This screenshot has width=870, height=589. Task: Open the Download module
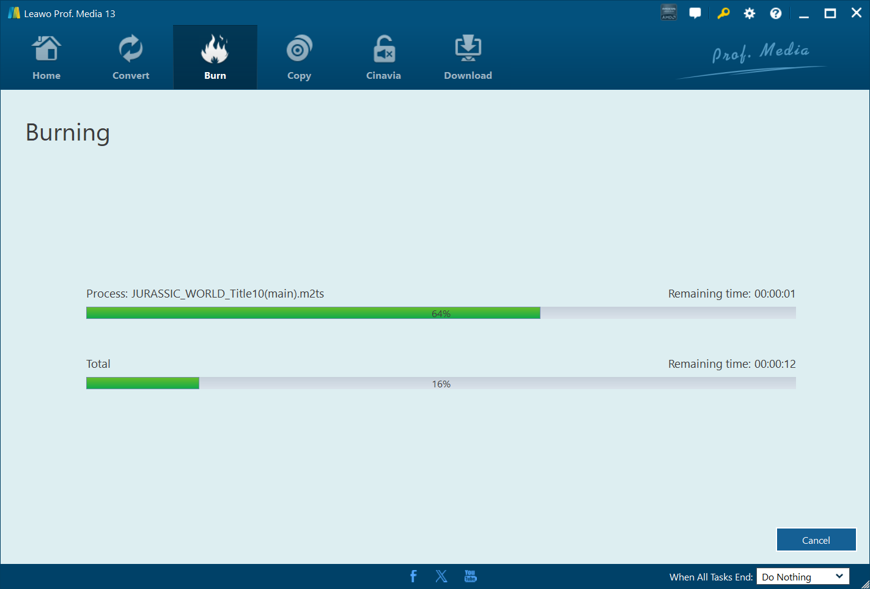tap(468, 57)
